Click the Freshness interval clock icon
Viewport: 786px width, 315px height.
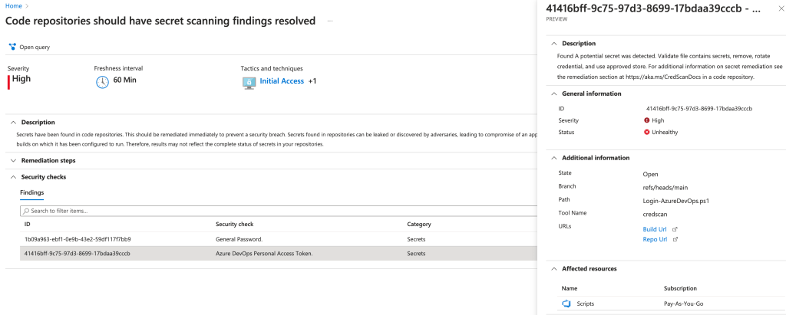pyautogui.click(x=102, y=82)
